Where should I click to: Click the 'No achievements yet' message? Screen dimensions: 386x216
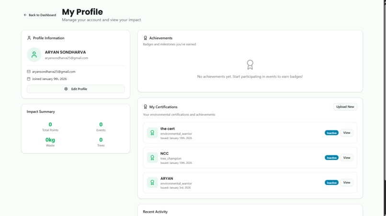coord(250,76)
